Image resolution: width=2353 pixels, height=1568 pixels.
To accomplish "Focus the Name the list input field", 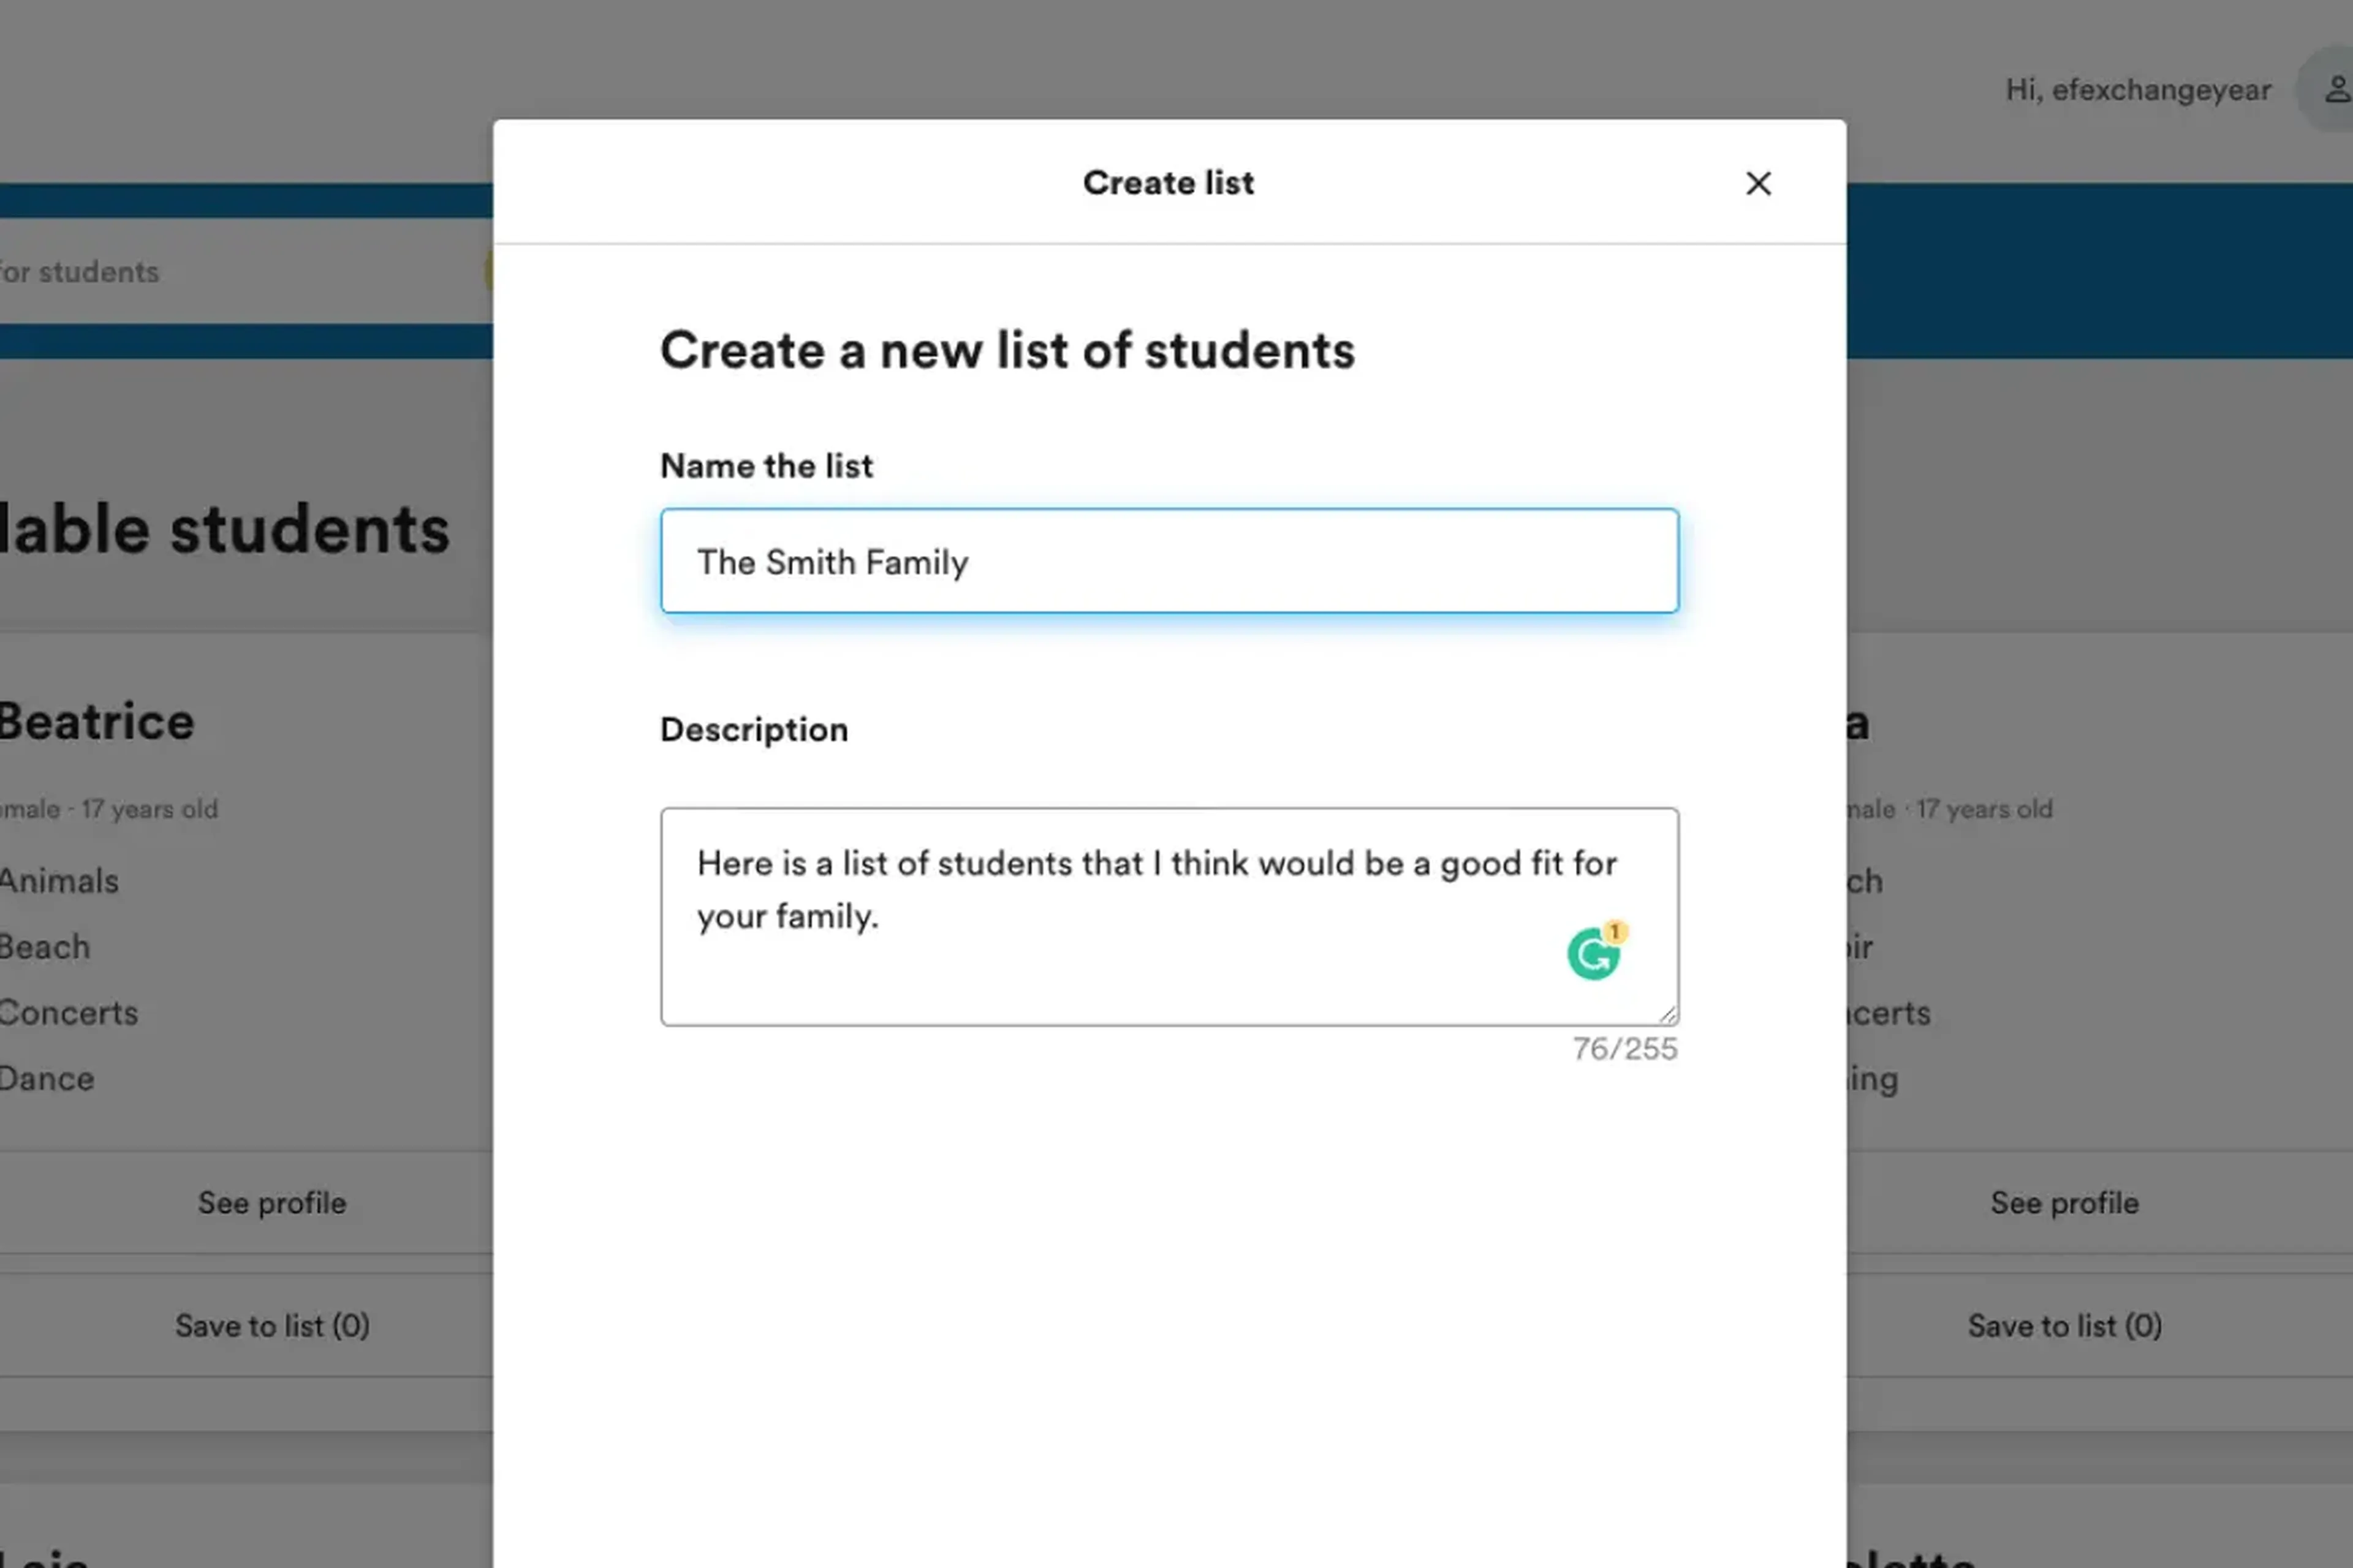I will tap(1169, 561).
